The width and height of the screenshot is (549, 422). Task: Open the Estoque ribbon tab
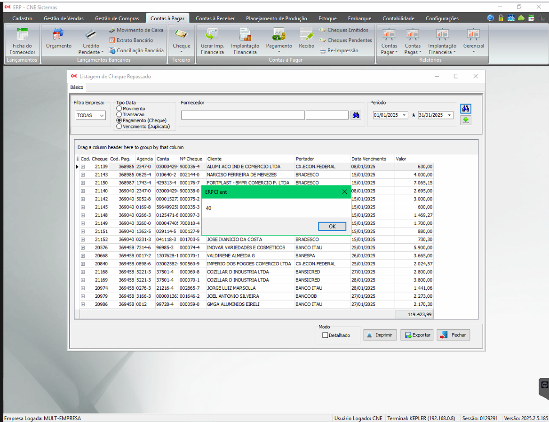[327, 18]
